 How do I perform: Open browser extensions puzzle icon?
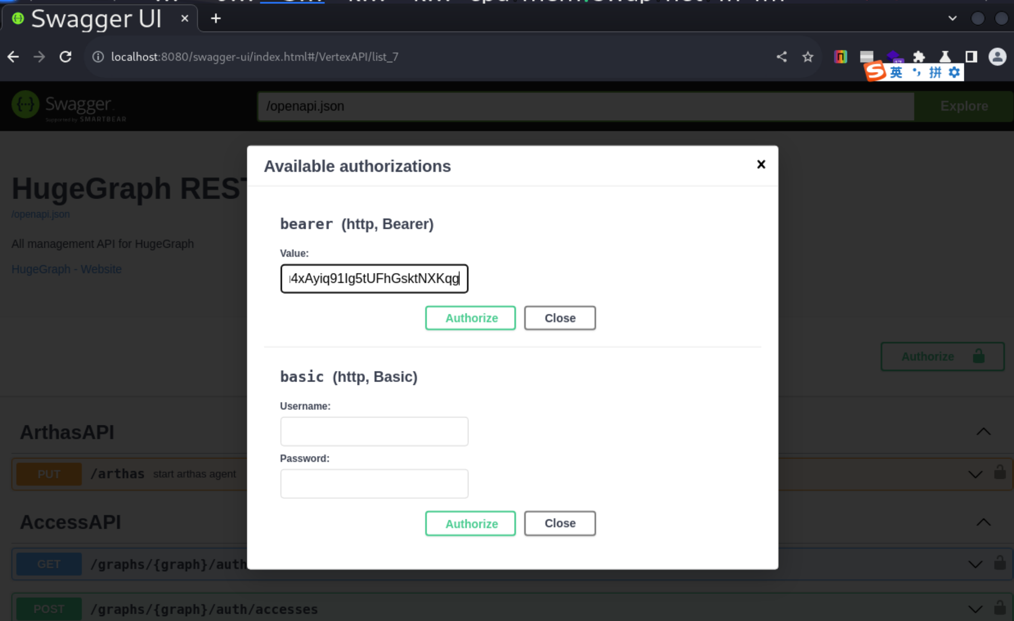coord(919,57)
